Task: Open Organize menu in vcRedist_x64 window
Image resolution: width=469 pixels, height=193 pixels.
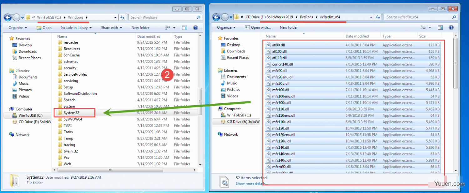Action: point(226,27)
